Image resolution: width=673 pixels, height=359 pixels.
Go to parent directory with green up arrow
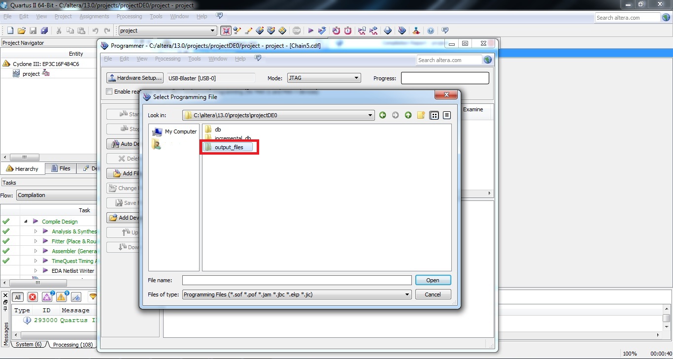coord(408,115)
